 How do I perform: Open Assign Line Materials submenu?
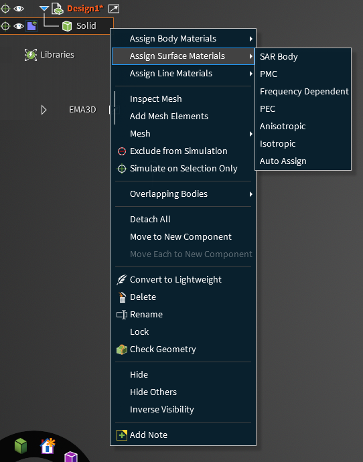(x=183, y=74)
